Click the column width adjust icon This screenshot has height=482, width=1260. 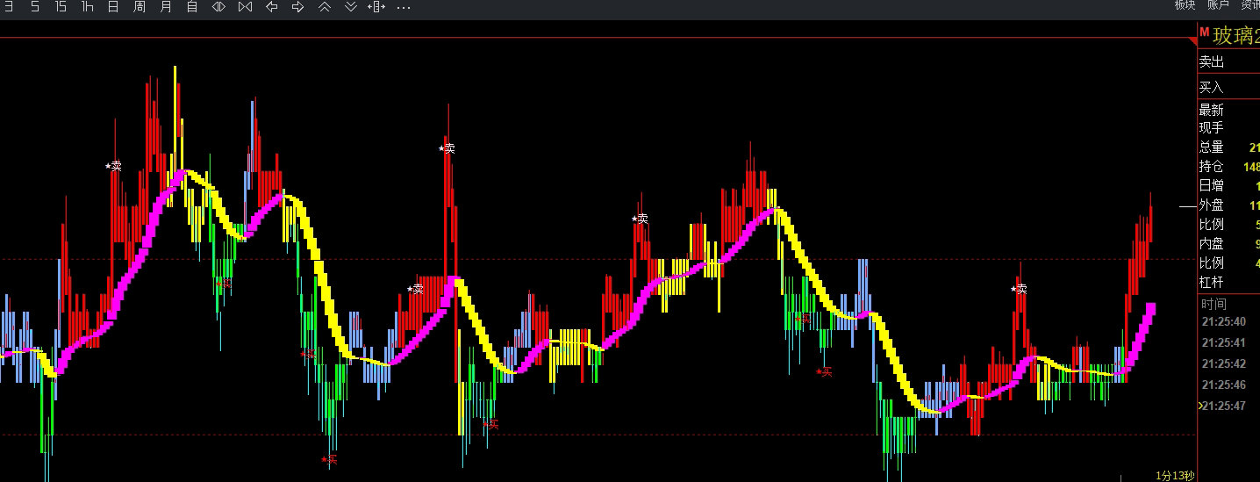(x=376, y=7)
